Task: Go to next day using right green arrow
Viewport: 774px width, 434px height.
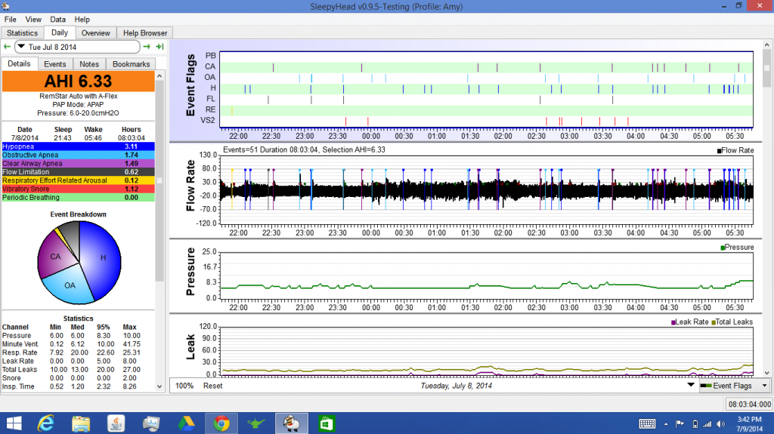Action: (x=147, y=47)
